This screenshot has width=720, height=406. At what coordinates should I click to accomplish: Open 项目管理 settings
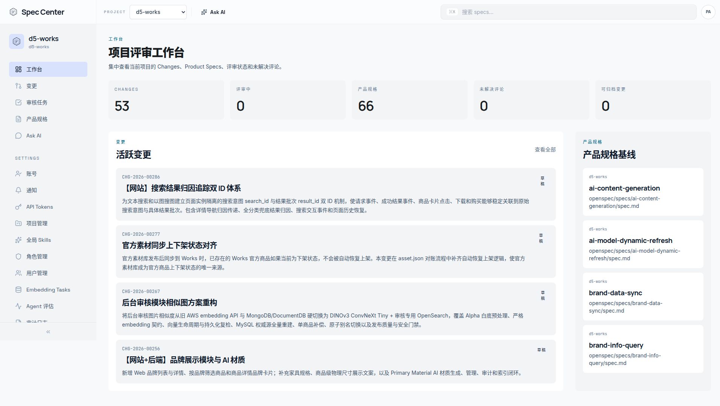click(x=48, y=223)
